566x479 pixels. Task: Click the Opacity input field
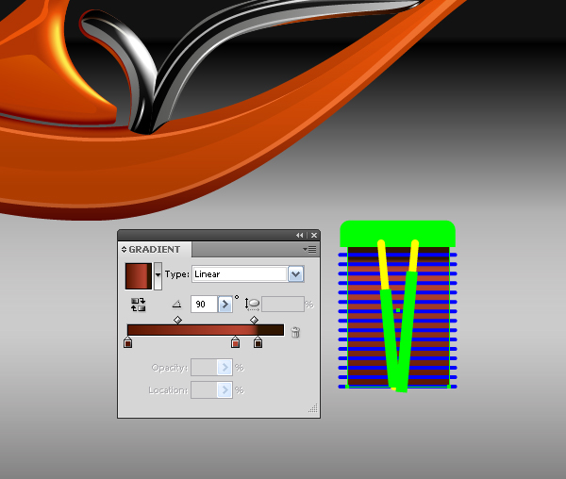pos(204,368)
